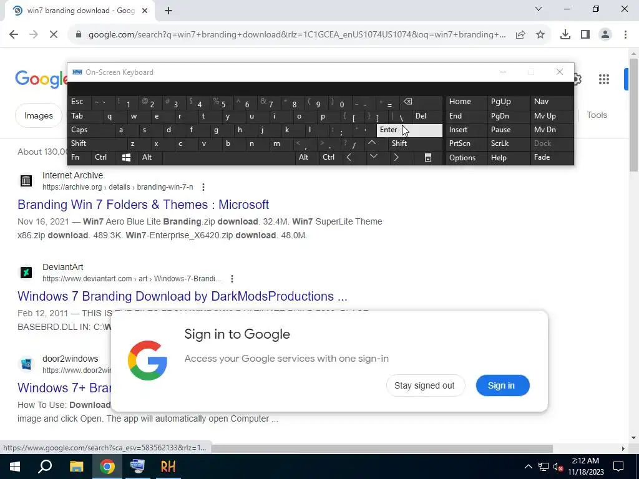Go back in Chrome history
This screenshot has width=639, height=479.
pos(14,35)
